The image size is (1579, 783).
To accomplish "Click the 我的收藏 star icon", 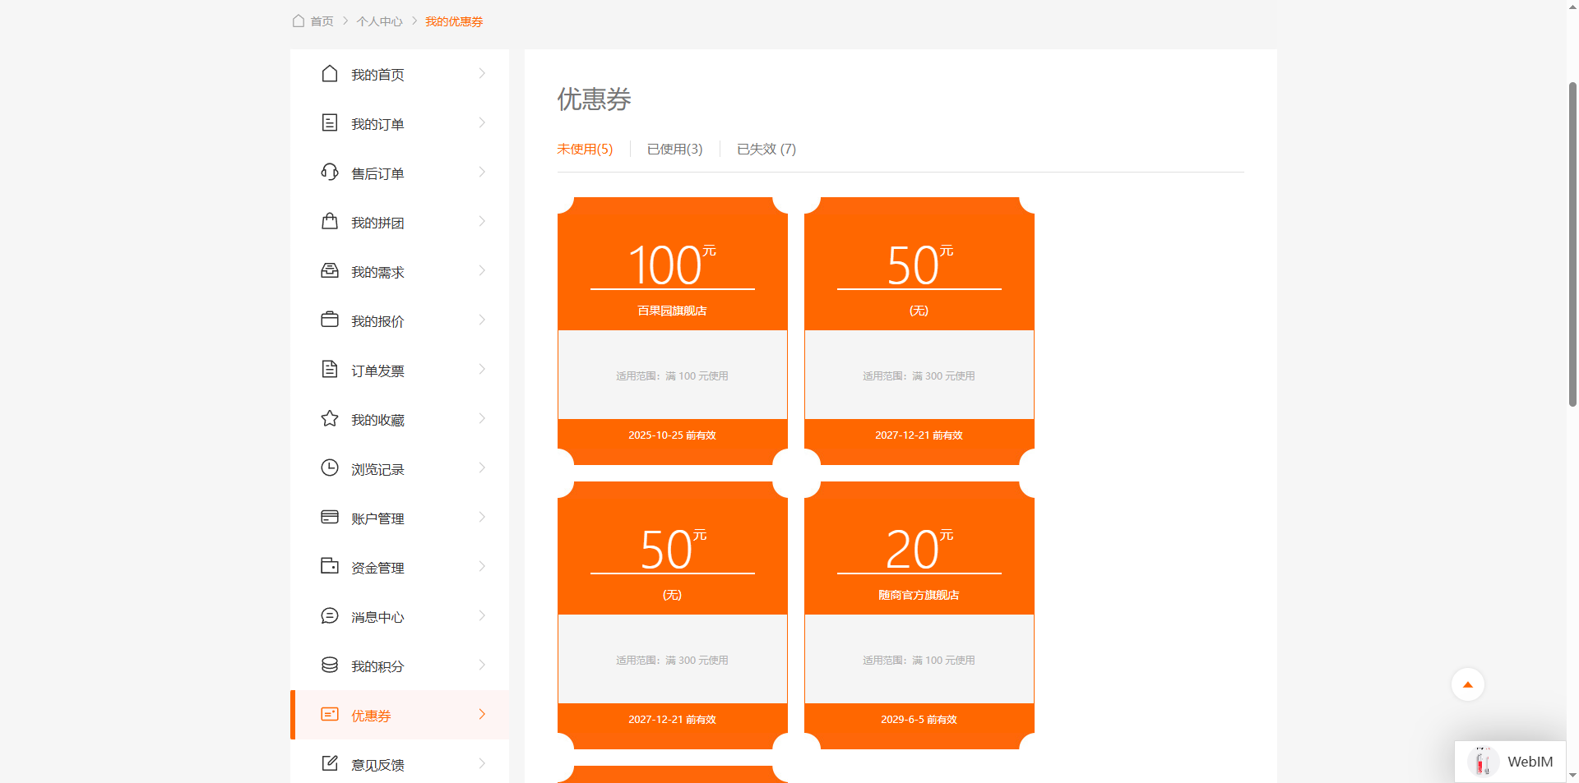I will pos(330,419).
